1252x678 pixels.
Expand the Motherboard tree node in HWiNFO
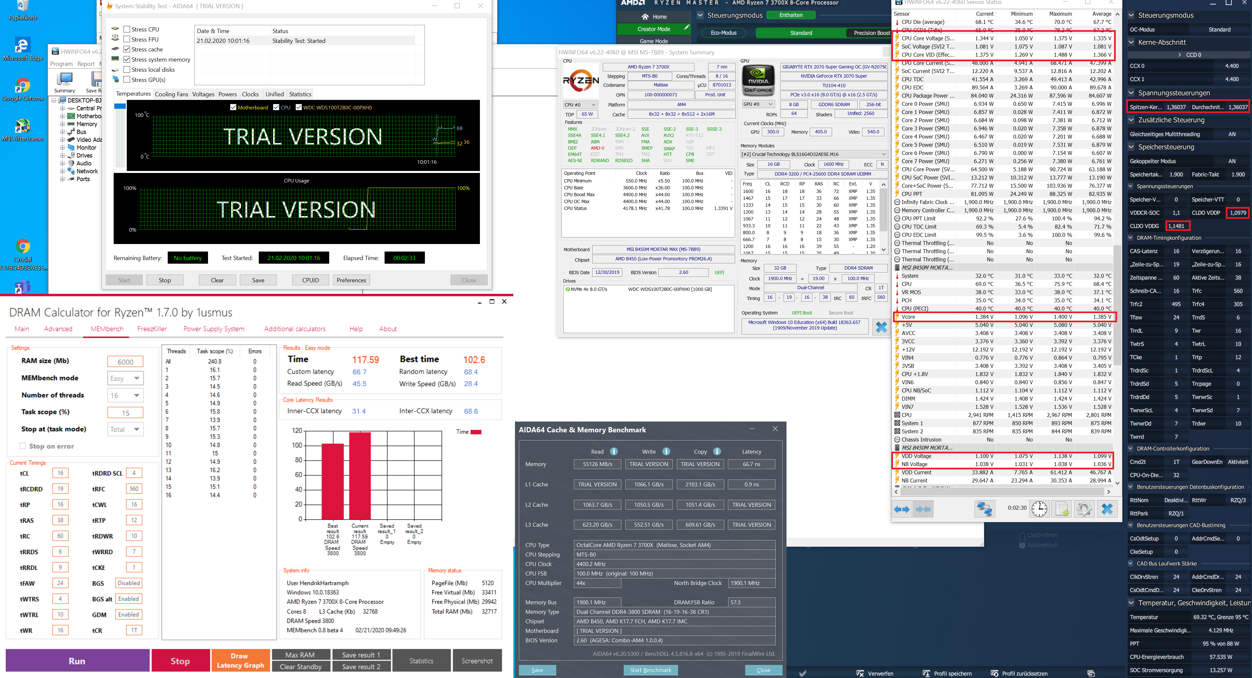[62, 116]
